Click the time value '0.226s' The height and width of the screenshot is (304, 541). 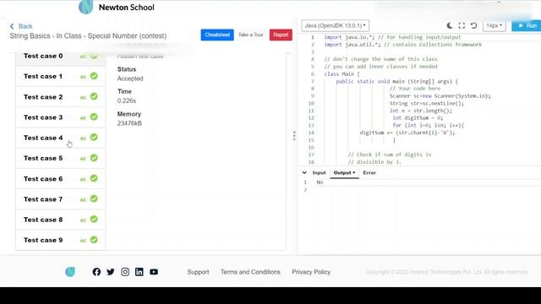[x=127, y=100]
